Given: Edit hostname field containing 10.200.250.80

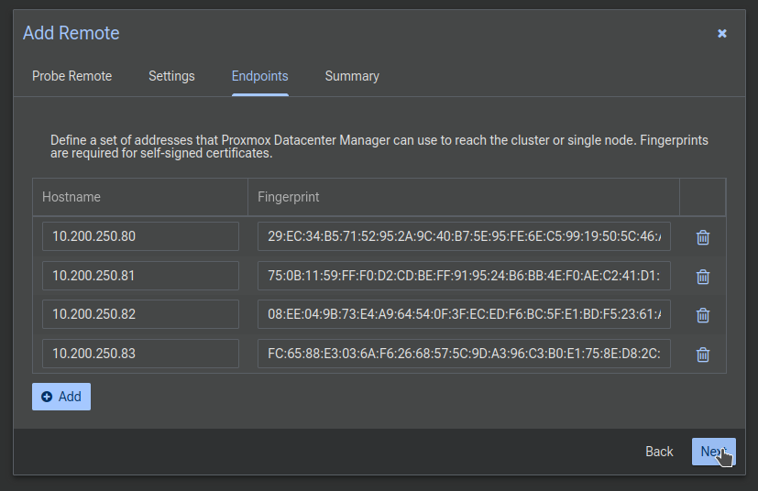Looking at the screenshot, I should (140, 236).
